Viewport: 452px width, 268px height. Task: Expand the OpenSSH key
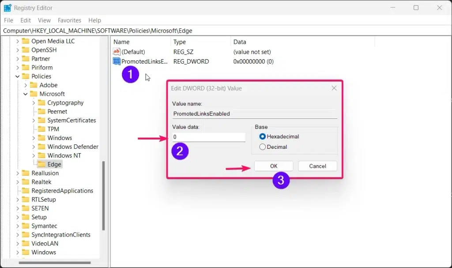18,50
